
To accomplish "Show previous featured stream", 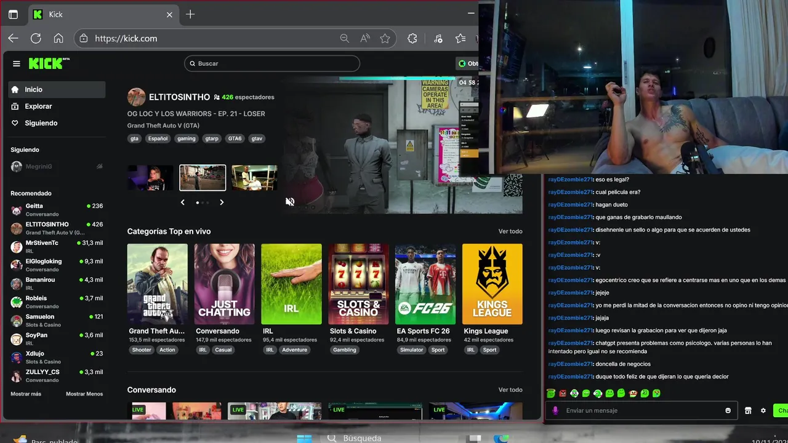I will pyautogui.click(x=182, y=202).
